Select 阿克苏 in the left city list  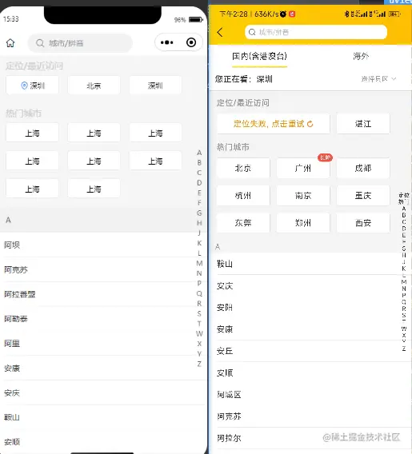tap(16, 269)
